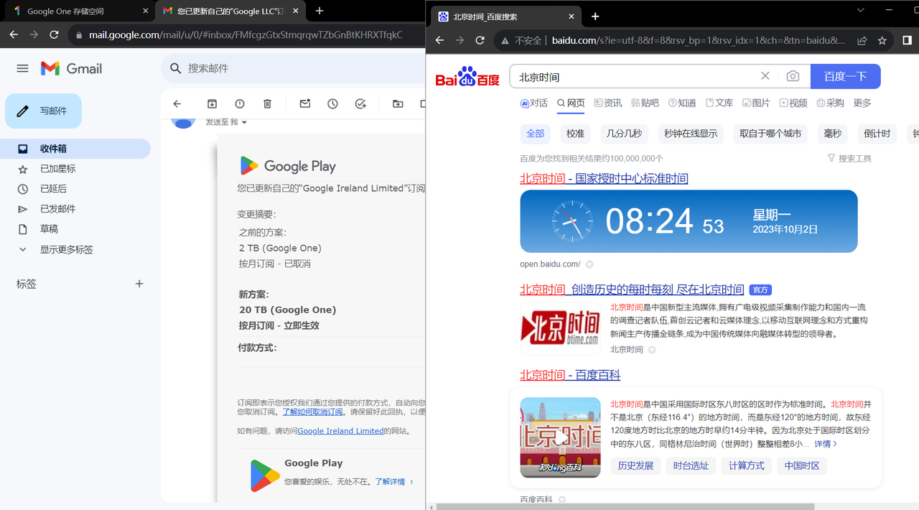The height and width of the screenshot is (510, 919).
Task: Open new tab in Baidu window
Action: (x=595, y=17)
